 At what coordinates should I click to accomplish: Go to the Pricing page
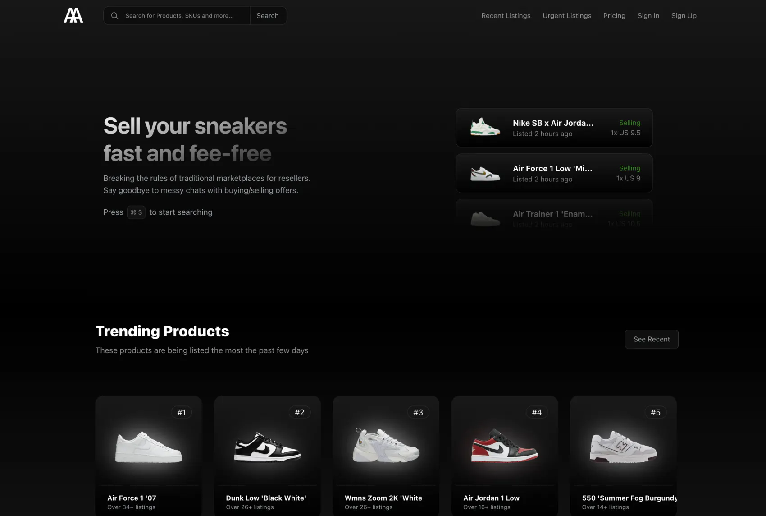click(x=614, y=16)
